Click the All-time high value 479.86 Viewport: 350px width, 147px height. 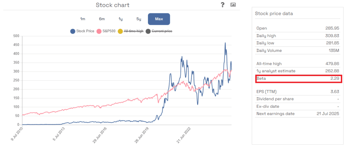pos(332,64)
